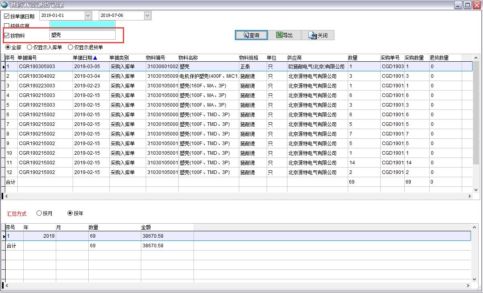The image size is (483, 293).
Task: Click the 塑壳 material filter input field
Action: [82, 35]
